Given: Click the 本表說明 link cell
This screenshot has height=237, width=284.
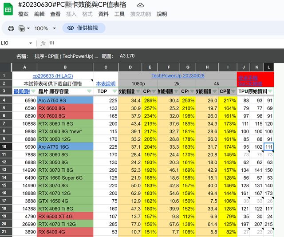Looking at the screenshot, I should [x=106, y=83].
